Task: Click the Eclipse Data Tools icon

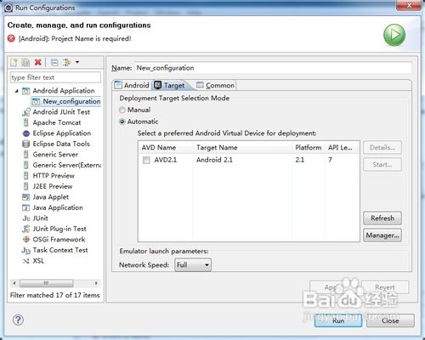Action: tap(25, 144)
